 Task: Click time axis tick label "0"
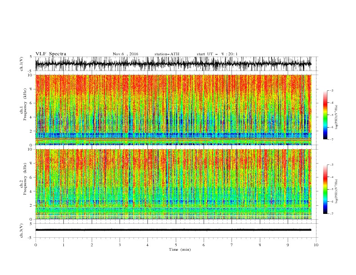(x=36, y=245)
